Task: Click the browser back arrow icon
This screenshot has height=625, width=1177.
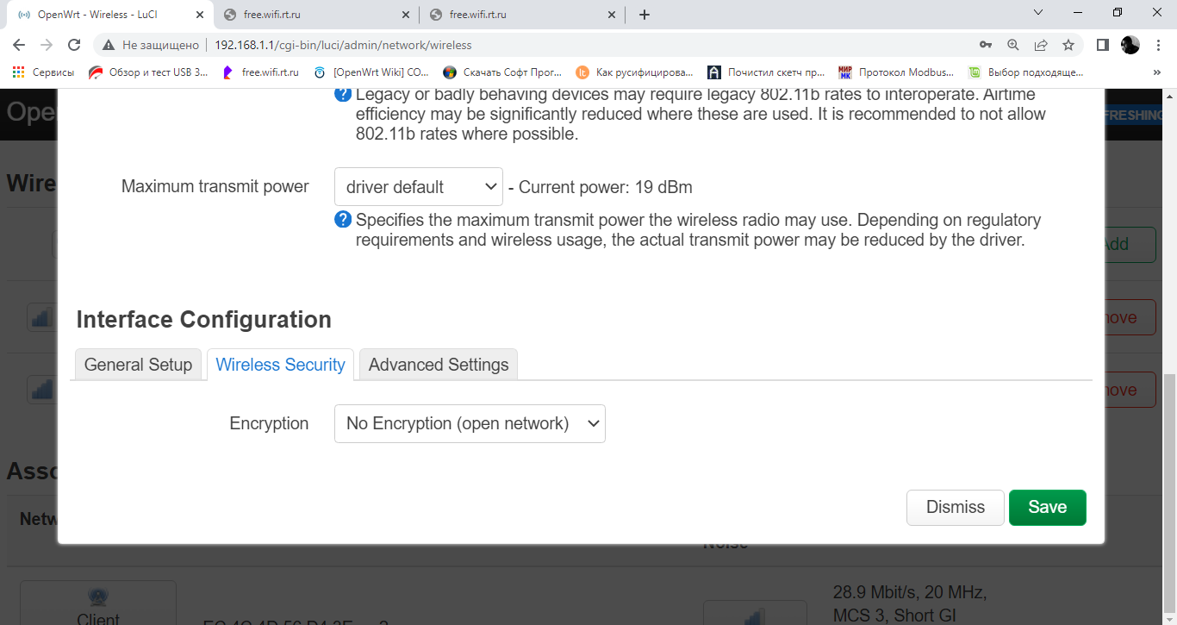Action: [19, 45]
